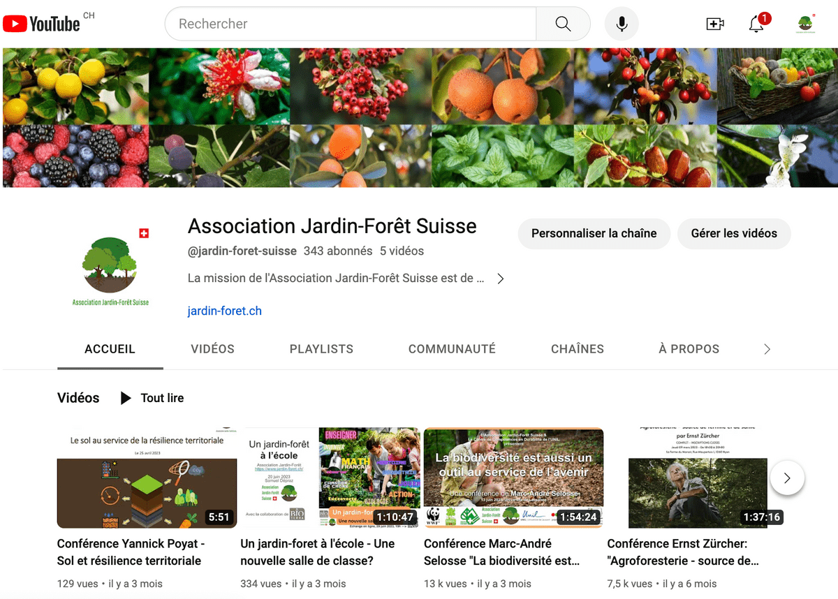The height and width of the screenshot is (599, 838).
Task: Go to the COMMUNAUTÉ tab
Action: (x=453, y=349)
